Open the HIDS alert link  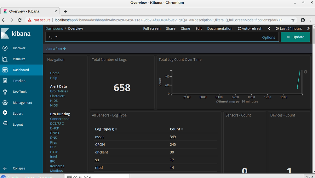pos(54,100)
